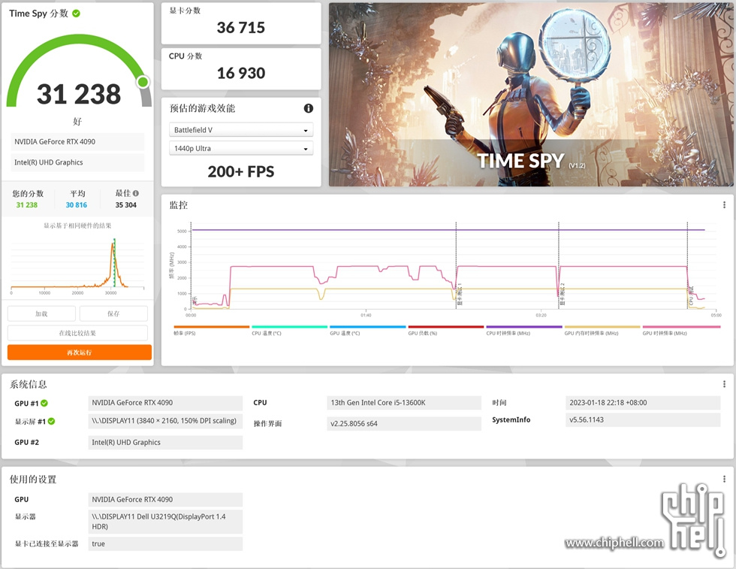The width and height of the screenshot is (736, 569).
Task: Click the 显卡已连接至显示器 value true
Action: [165, 543]
